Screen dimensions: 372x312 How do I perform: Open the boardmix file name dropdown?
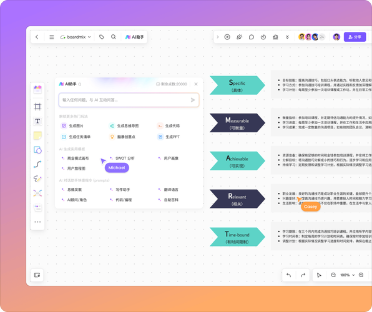tap(76, 37)
